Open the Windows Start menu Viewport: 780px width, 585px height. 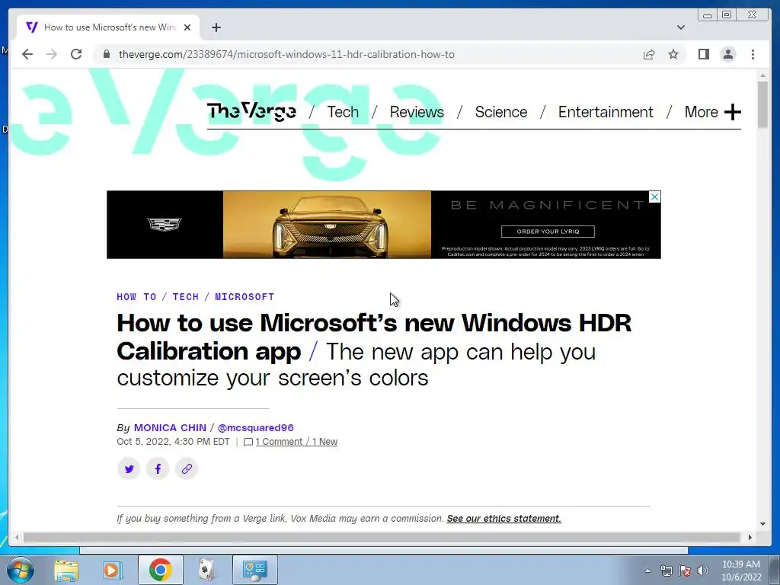(x=21, y=570)
